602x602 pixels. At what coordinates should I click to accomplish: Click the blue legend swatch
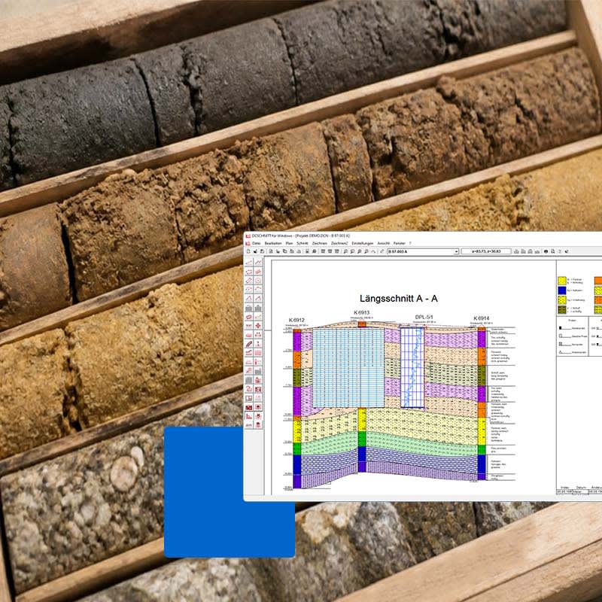pyautogui.click(x=562, y=290)
